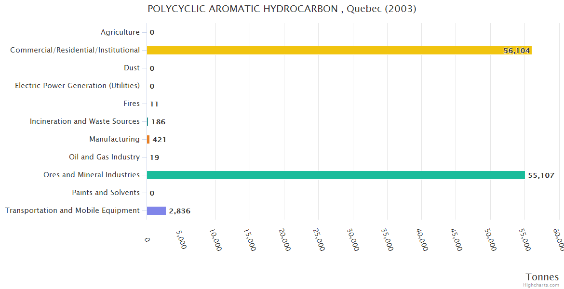Viewport: 564px width, 289px height.
Task: Click the Electric Power Generation (Utilities) label
Action: click(77, 86)
